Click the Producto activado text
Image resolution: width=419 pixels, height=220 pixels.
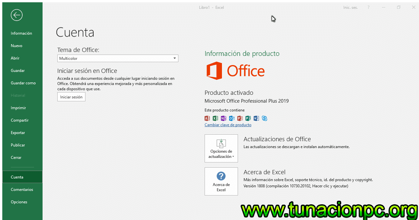[x=229, y=93]
